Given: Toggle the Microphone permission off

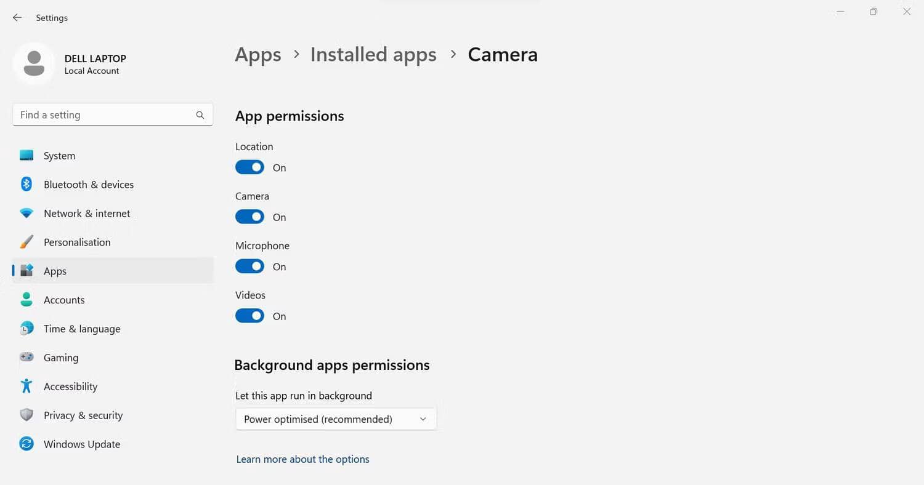Looking at the screenshot, I should point(249,266).
